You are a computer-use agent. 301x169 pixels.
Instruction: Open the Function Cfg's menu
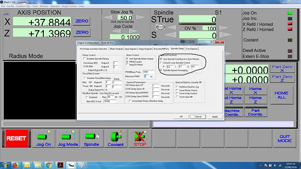(x=23, y=6)
